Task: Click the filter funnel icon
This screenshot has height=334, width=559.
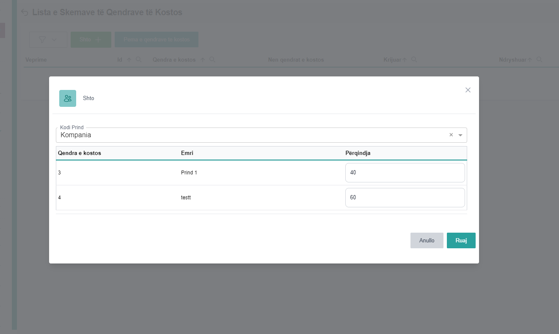Action: 42,39
